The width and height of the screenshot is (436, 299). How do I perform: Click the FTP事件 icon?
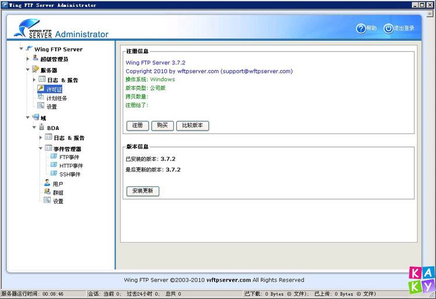pyautogui.click(x=53, y=157)
